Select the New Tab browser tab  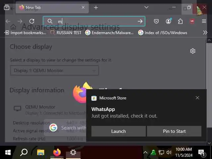coord(52,7)
